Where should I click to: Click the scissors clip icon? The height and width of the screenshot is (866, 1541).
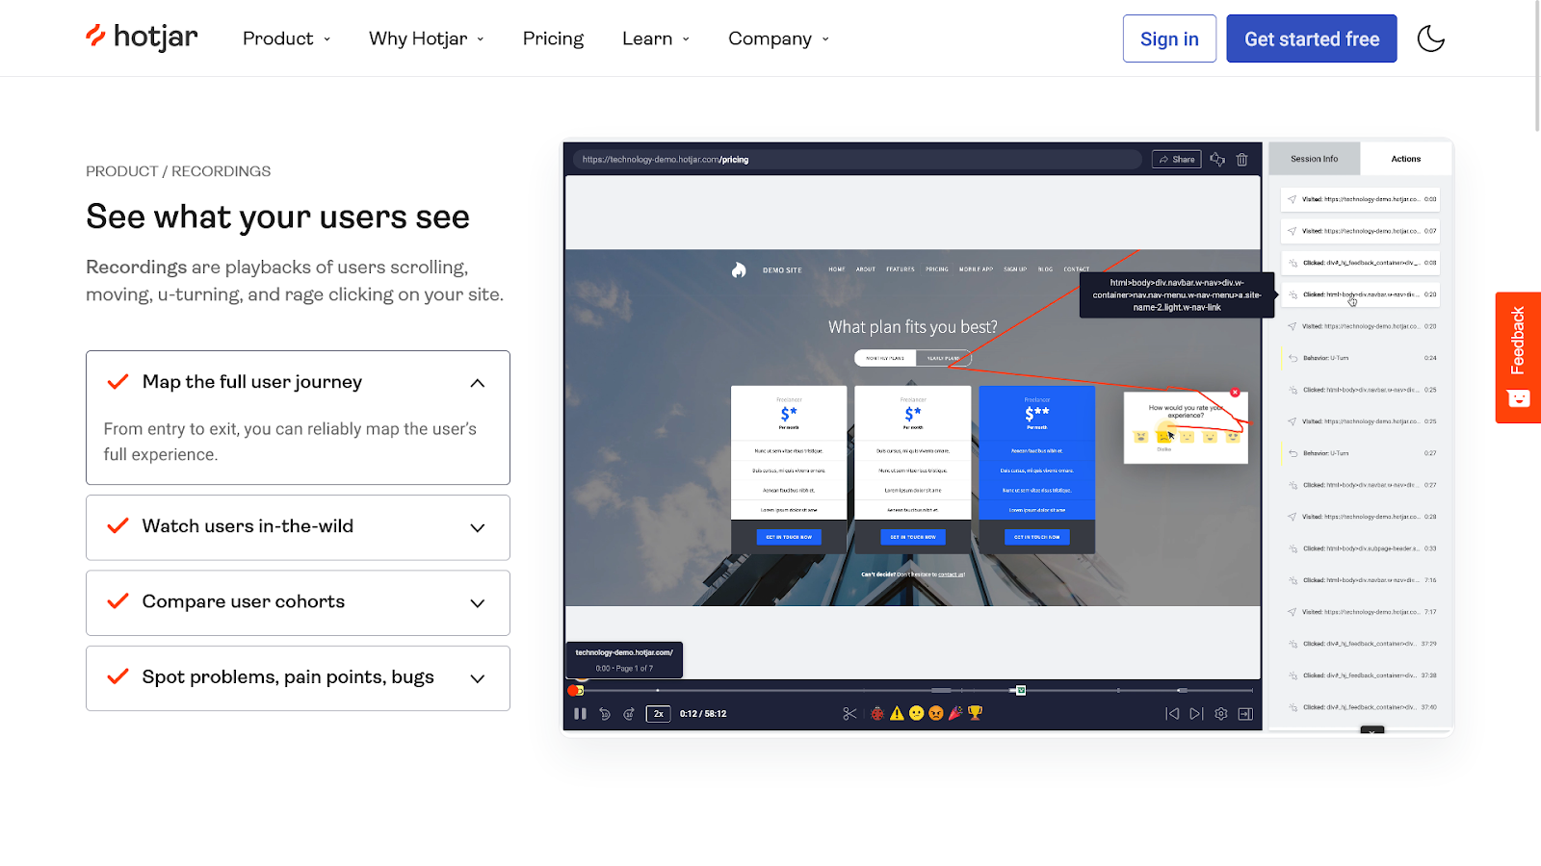tap(849, 714)
